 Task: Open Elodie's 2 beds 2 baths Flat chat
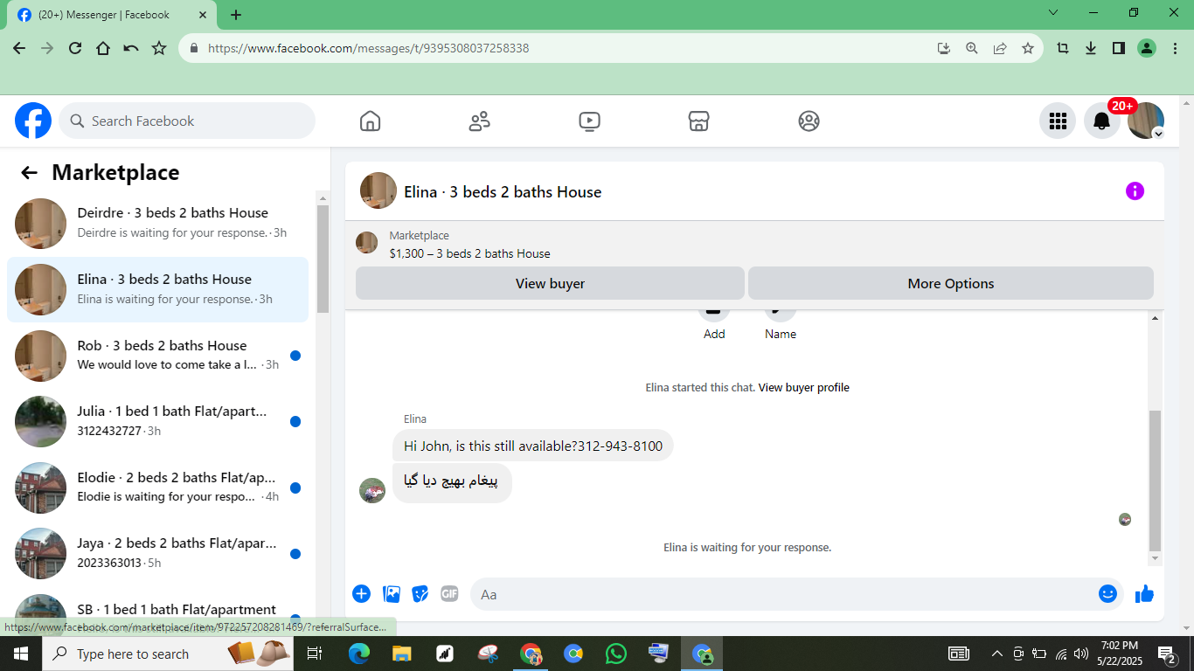point(157,488)
